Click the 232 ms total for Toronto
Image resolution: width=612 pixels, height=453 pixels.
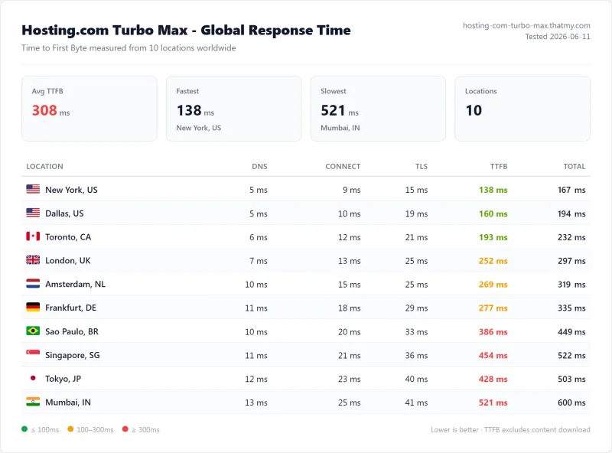coord(571,237)
